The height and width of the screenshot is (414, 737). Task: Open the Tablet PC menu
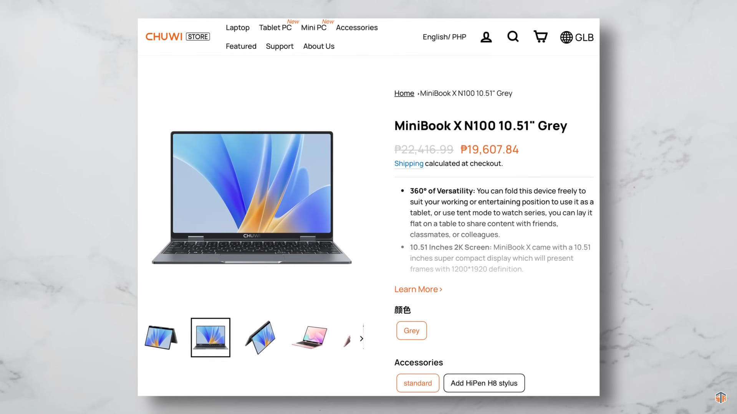pyautogui.click(x=275, y=28)
